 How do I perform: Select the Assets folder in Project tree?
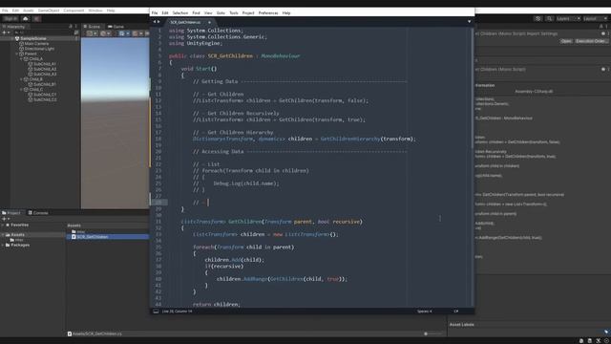pos(18,235)
